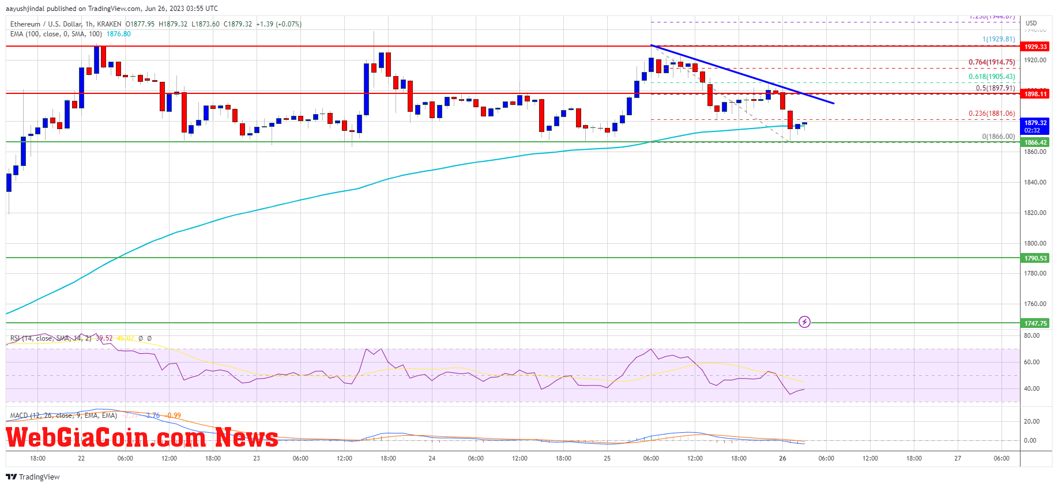
Task: Click the date label 25 on time axis
Action: click(x=607, y=458)
